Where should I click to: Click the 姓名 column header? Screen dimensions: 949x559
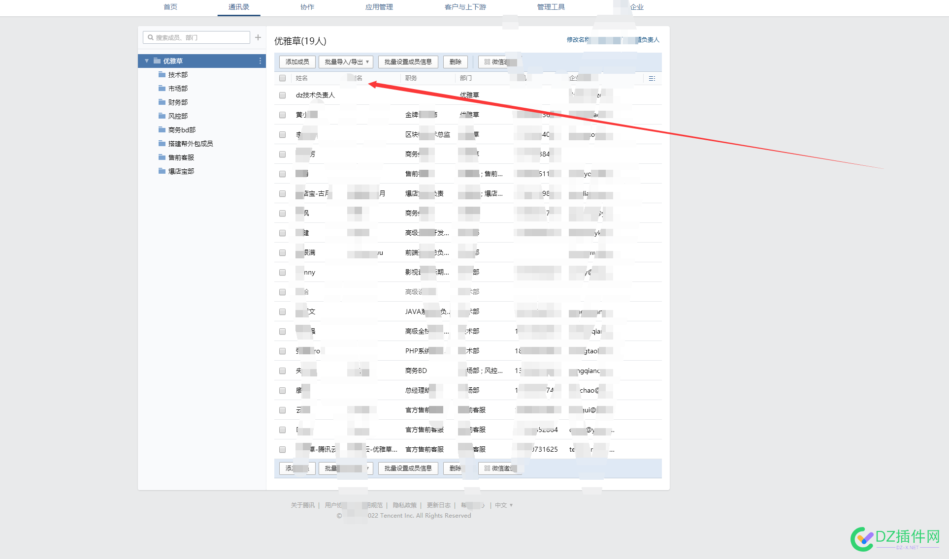coord(302,78)
